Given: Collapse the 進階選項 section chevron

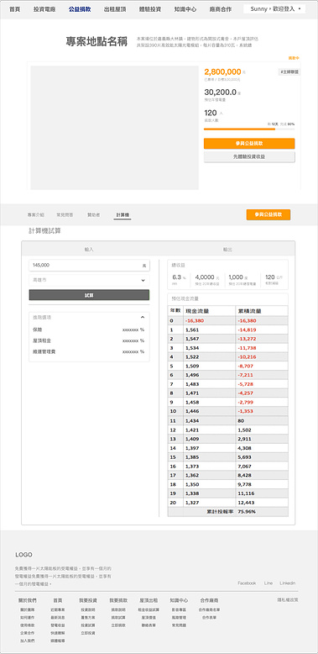Looking at the screenshot, I should coord(143,318).
